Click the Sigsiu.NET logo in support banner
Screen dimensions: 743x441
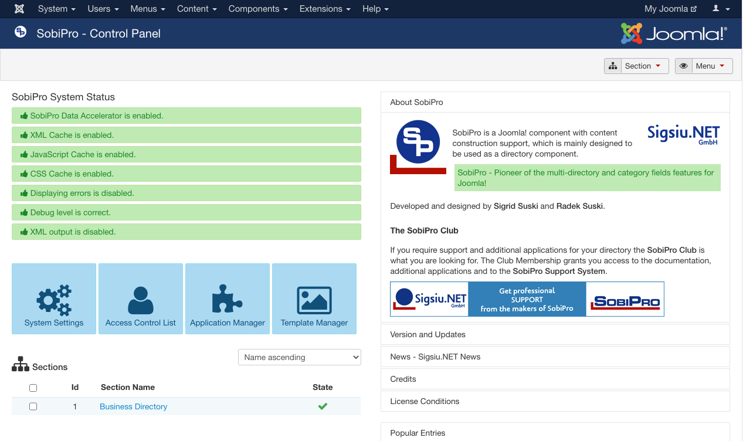tap(429, 299)
